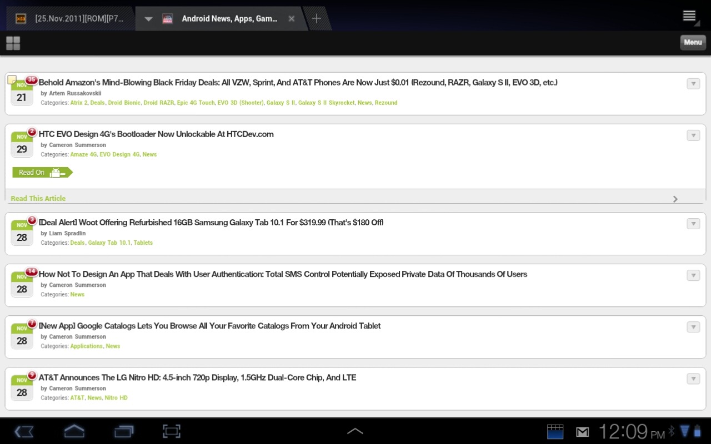The height and width of the screenshot is (444, 711).
Task: Select the Nitro HD category link
Action: point(116,397)
